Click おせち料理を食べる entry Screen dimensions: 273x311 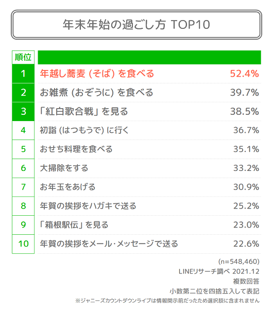[76, 149]
